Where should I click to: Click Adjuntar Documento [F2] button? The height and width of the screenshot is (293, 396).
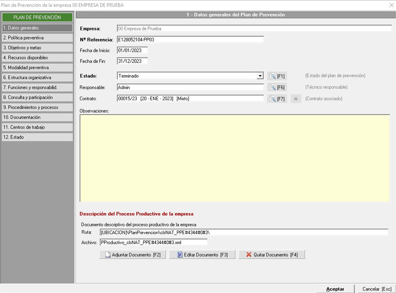[132, 255]
